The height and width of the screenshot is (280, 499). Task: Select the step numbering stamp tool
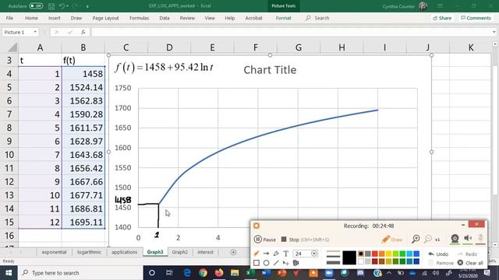click(x=296, y=263)
